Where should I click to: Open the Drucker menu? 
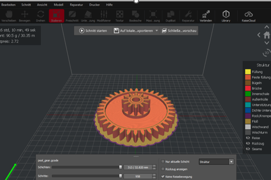[x=94, y=5]
